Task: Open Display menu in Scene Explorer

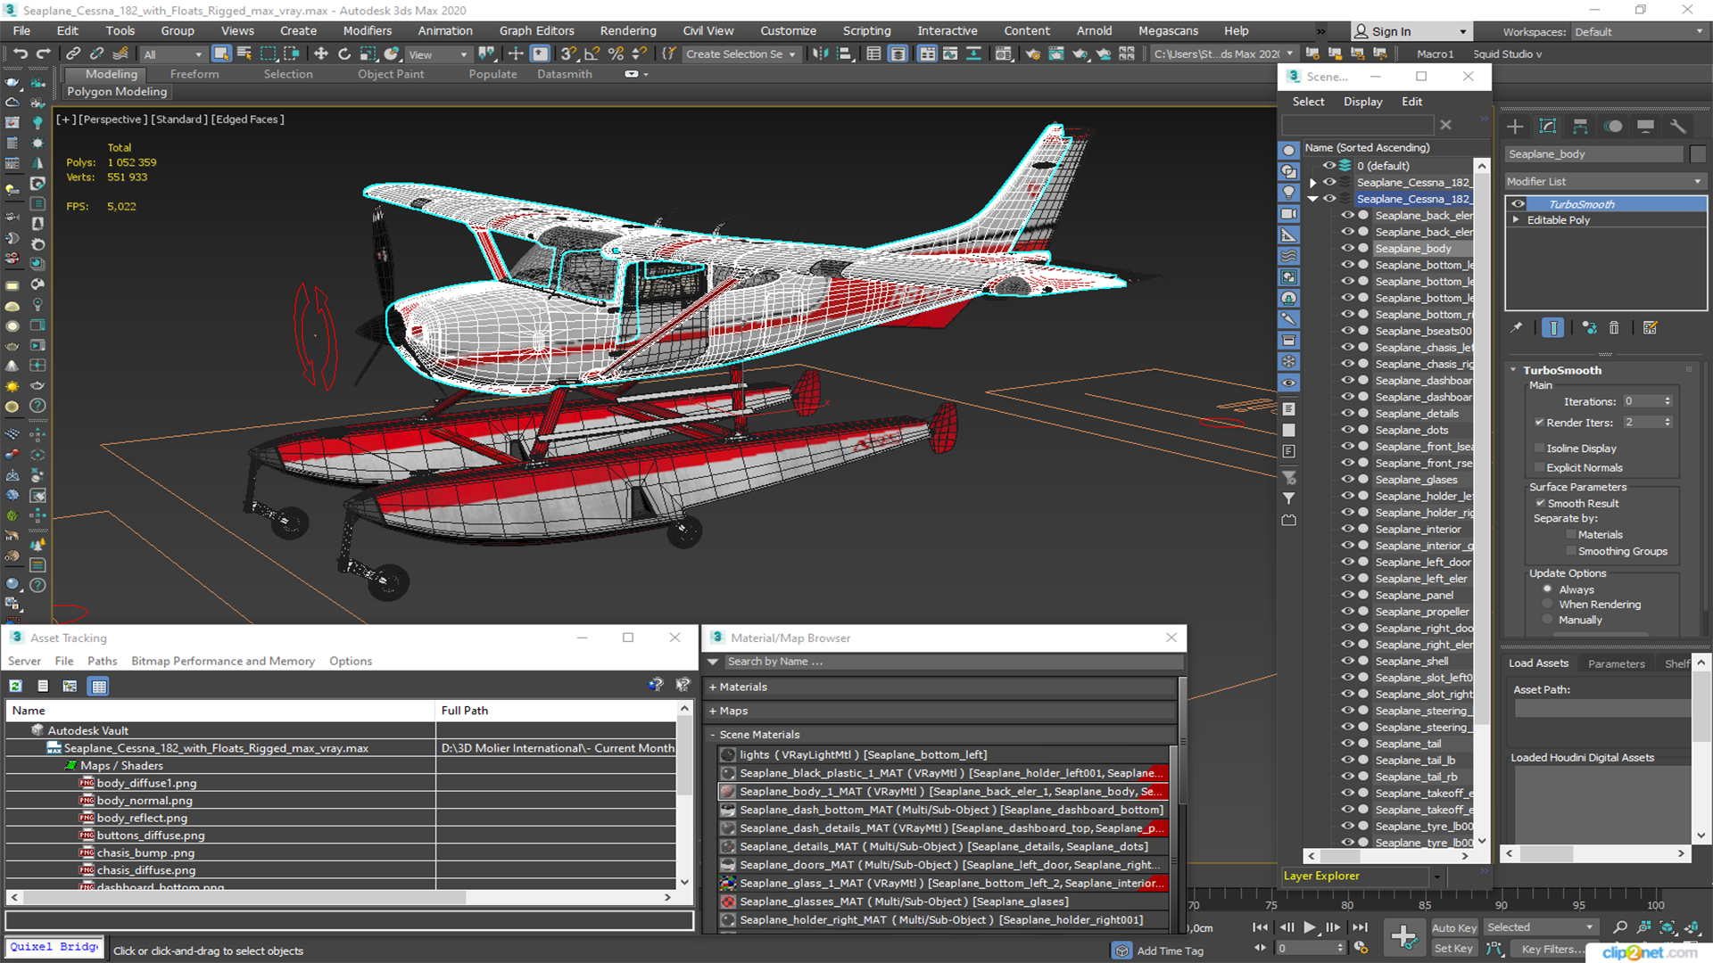Action: 1362,102
